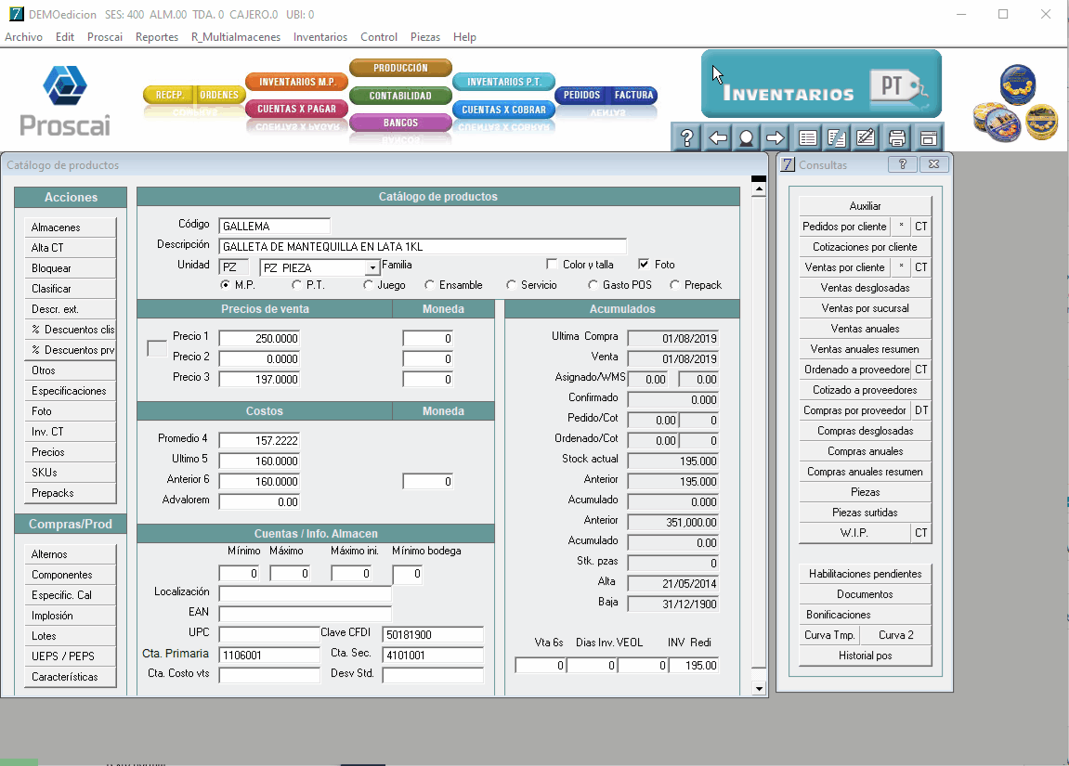Choose the Ensamble radio option
This screenshot has height=766, width=1069.
pos(429,285)
